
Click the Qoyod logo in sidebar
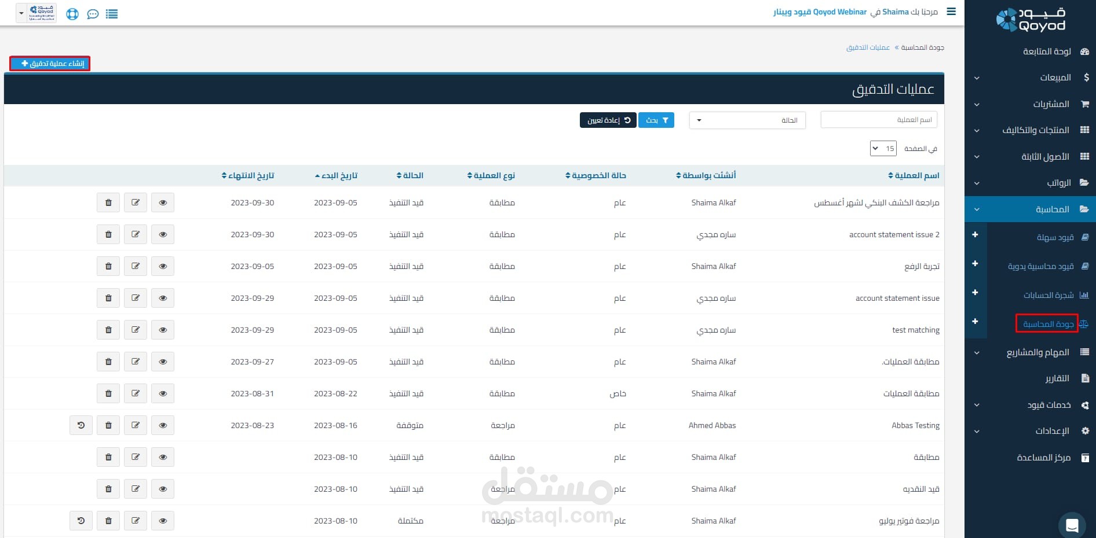point(1031,20)
